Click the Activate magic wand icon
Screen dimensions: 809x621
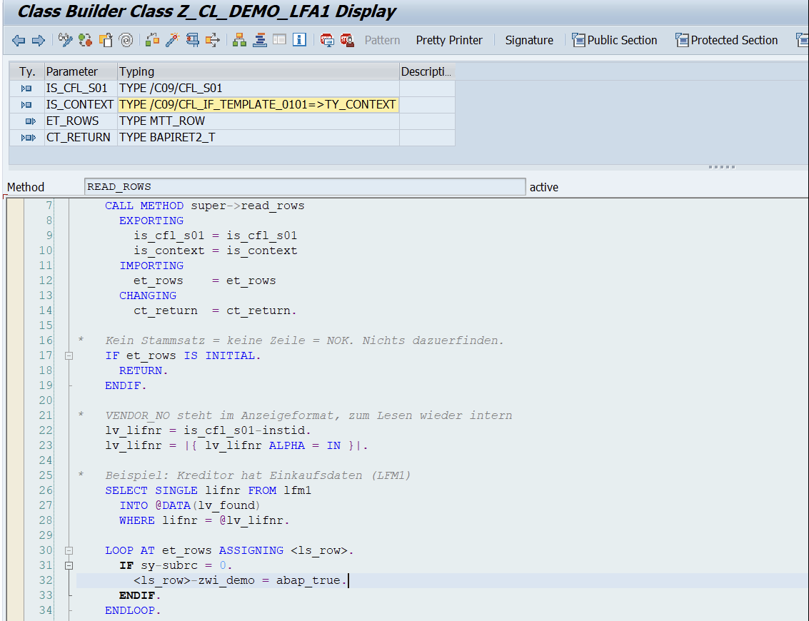pyautogui.click(x=172, y=40)
